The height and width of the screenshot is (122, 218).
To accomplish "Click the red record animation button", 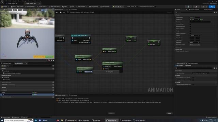I will 49,60.
